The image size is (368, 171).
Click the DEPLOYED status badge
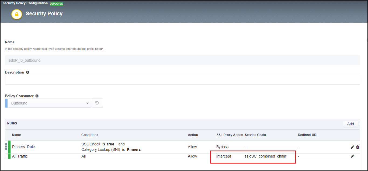57,4
